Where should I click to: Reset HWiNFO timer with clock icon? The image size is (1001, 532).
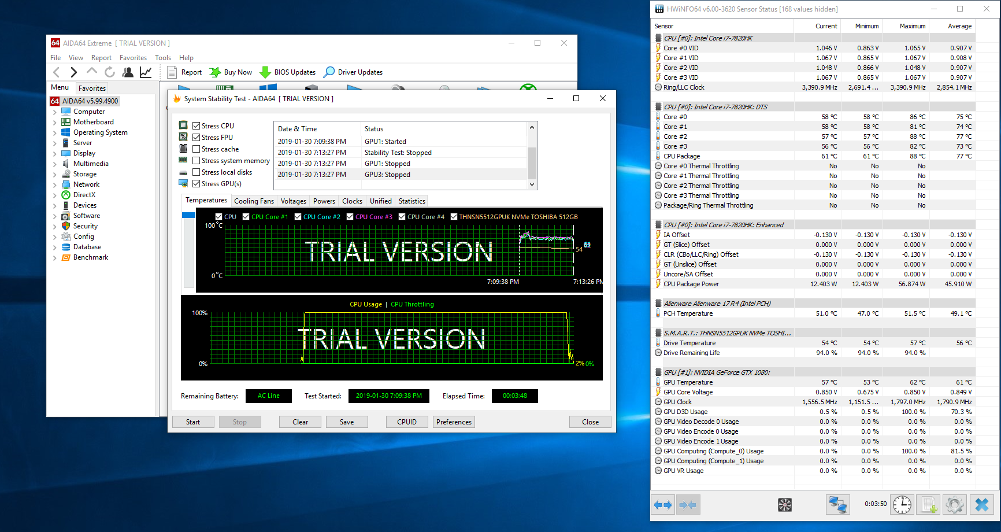902,505
